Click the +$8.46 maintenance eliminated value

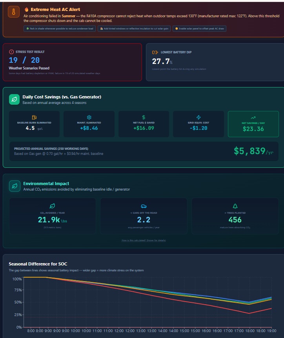pyautogui.click(x=89, y=128)
